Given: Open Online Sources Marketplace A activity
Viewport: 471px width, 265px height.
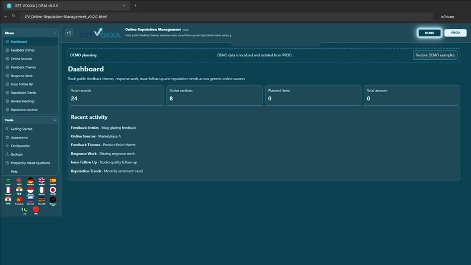Looking at the screenshot, I should pyautogui.click(x=96, y=136).
